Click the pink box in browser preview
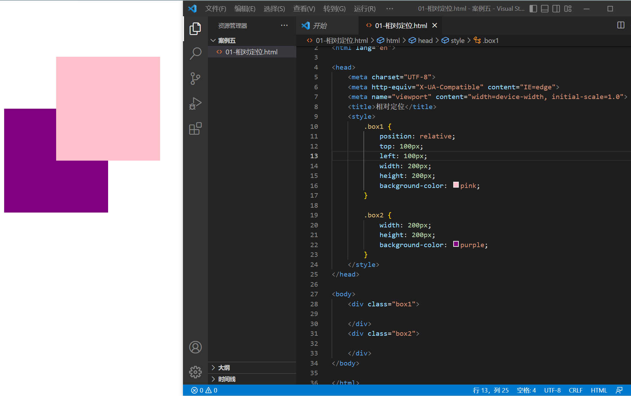This screenshot has width=631, height=396. pos(108,109)
